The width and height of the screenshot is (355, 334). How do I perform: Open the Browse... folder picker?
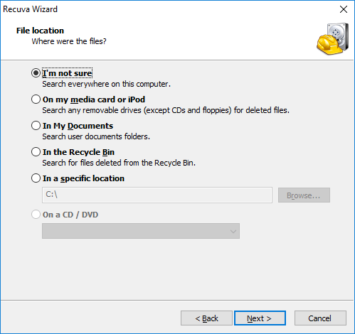pyautogui.click(x=304, y=195)
